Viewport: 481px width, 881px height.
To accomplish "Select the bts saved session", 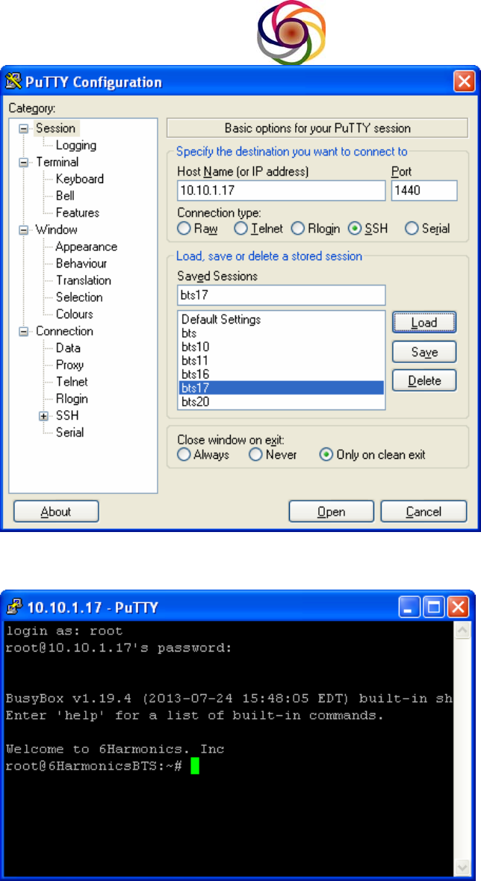I will [282, 333].
